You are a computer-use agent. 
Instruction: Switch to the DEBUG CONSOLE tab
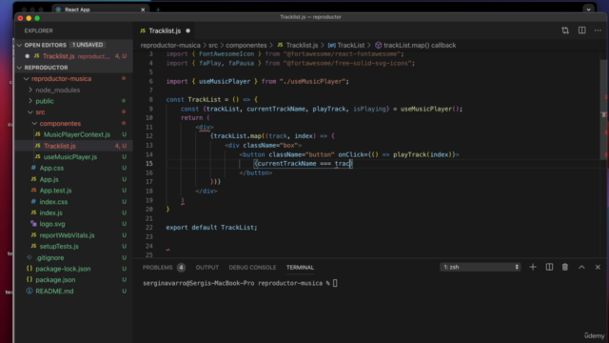point(252,268)
